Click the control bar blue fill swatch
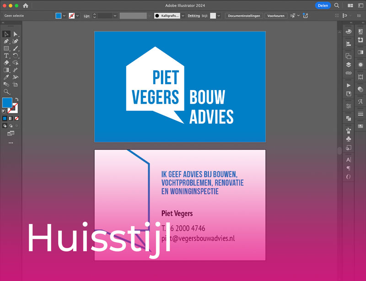The width and height of the screenshot is (366, 281). [x=59, y=16]
